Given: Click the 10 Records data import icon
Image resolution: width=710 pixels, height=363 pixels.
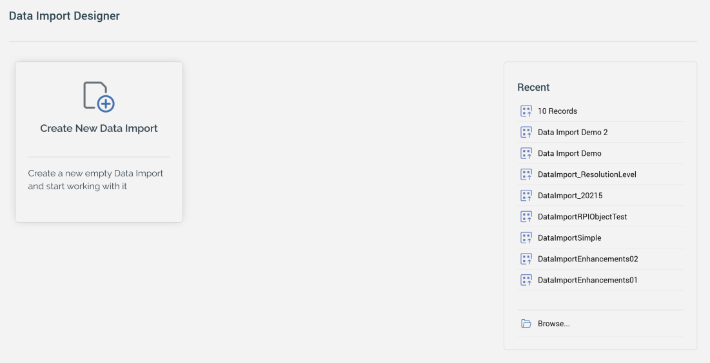Looking at the screenshot, I should 526,111.
